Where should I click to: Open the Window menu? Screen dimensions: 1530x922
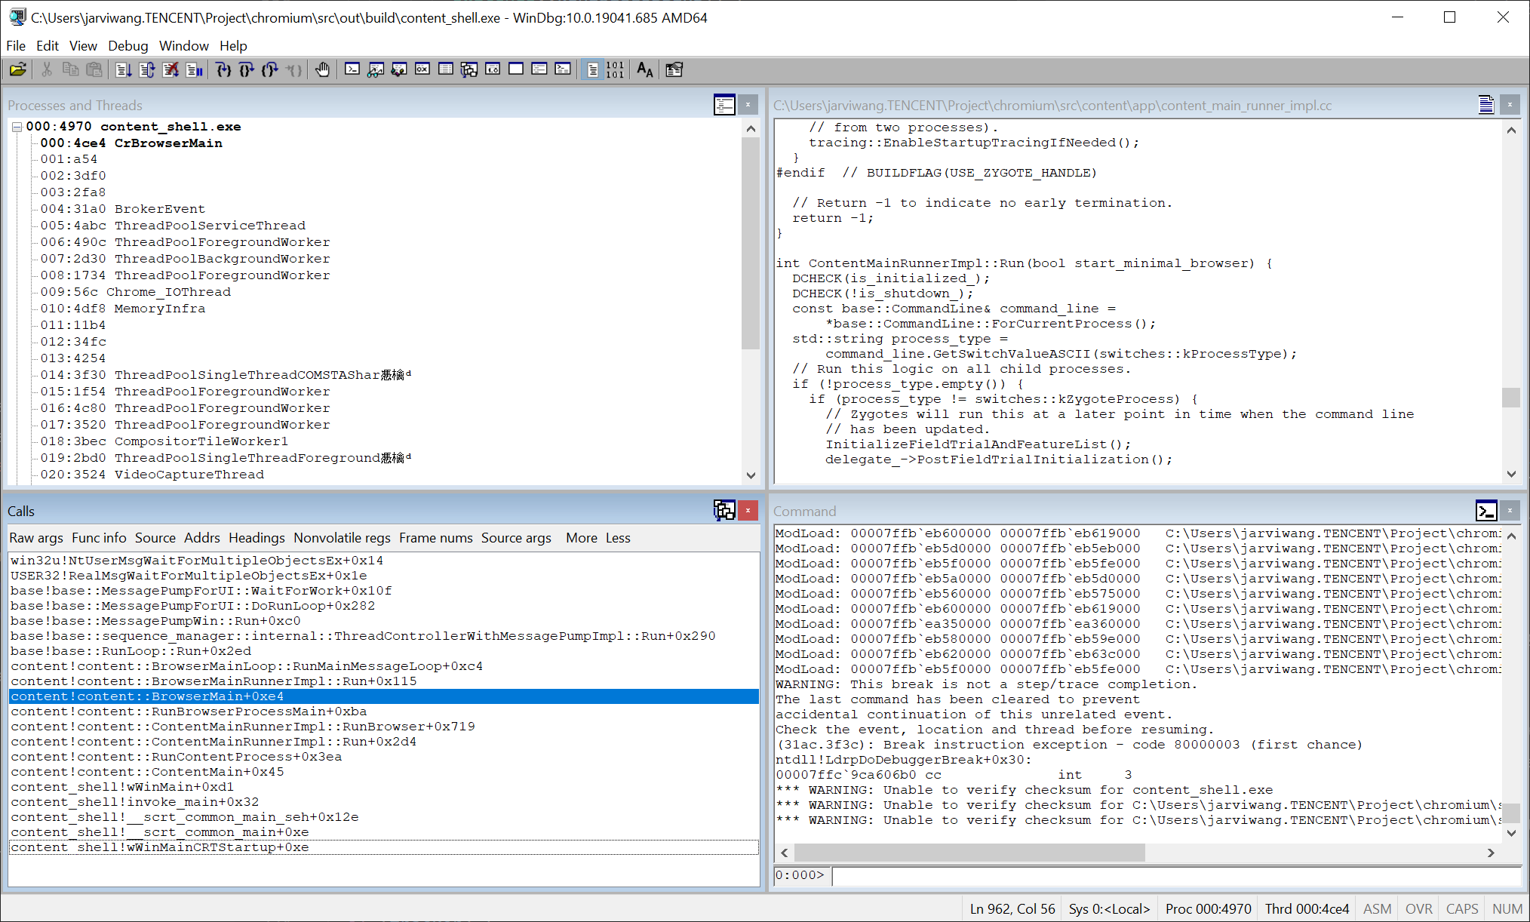tap(183, 45)
